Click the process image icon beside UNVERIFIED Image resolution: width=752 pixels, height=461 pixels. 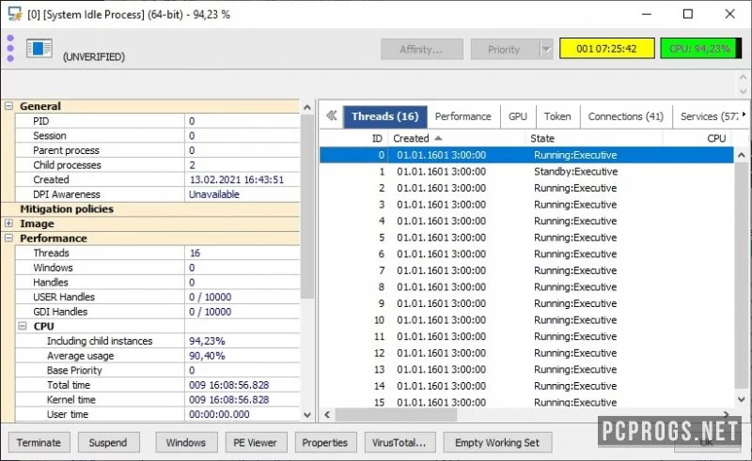(x=39, y=49)
